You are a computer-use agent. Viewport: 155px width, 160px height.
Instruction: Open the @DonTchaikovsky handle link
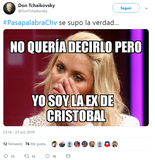[33, 11]
